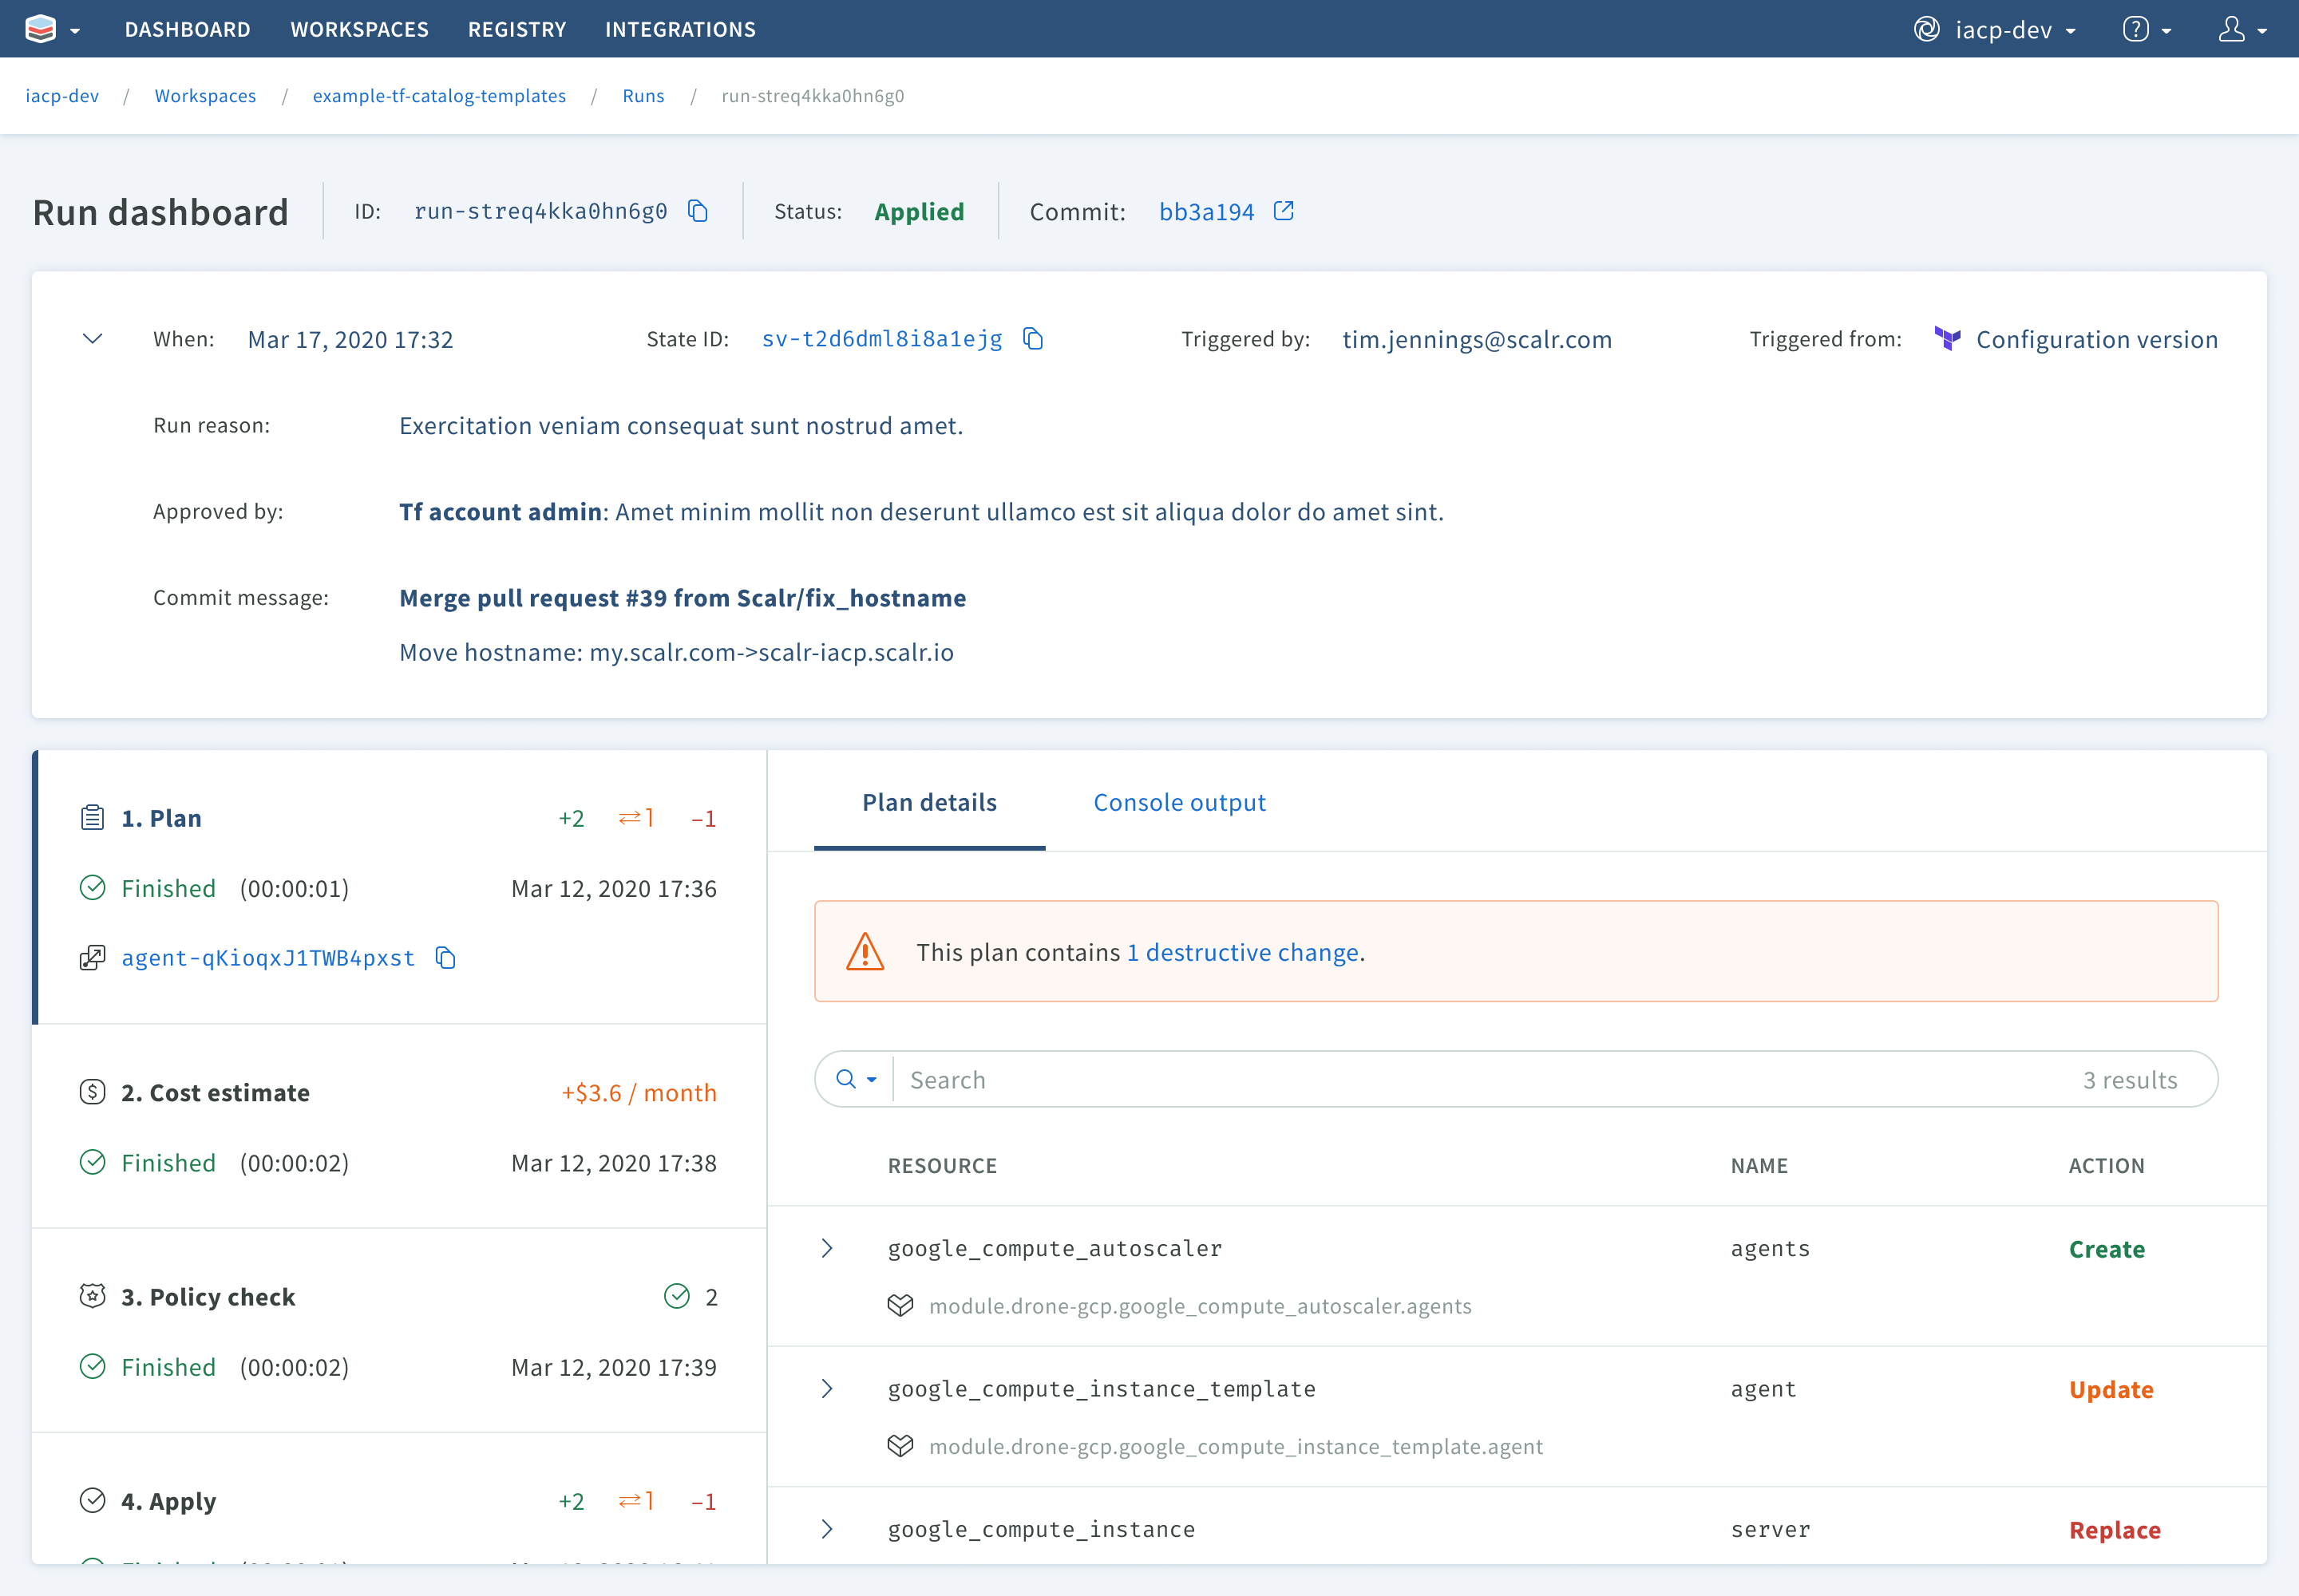Collapse the run details section
The image size is (2299, 1596).
(x=92, y=338)
